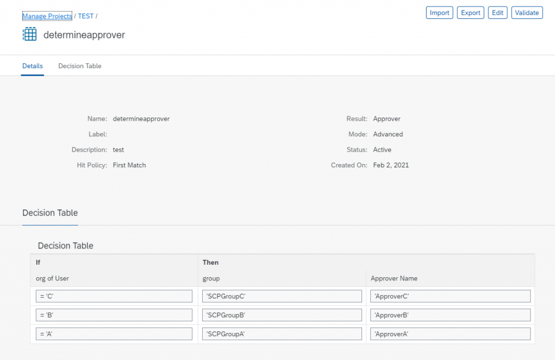
Task: Click the Mode value Advanced
Action: pyautogui.click(x=388, y=134)
